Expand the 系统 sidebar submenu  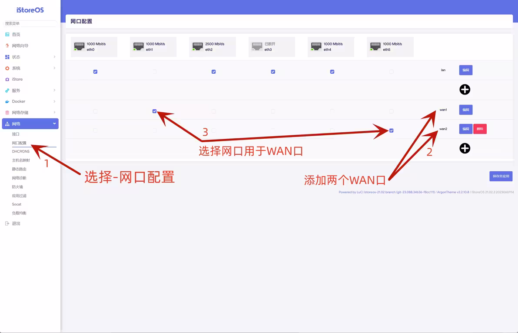54,68
